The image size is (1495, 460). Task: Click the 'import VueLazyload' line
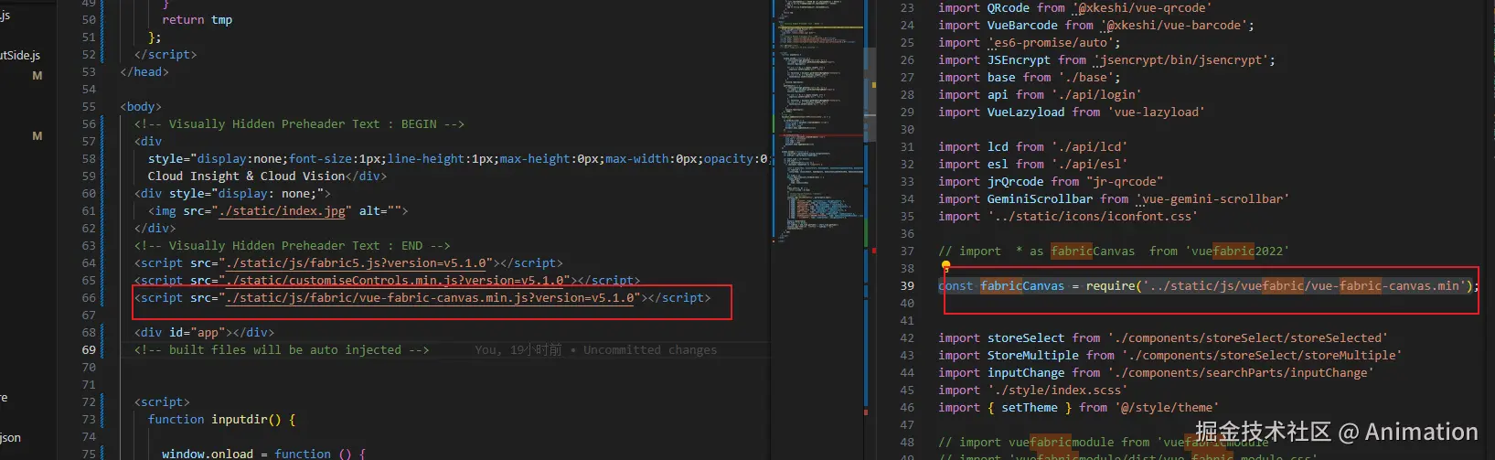pyautogui.click(x=1072, y=112)
